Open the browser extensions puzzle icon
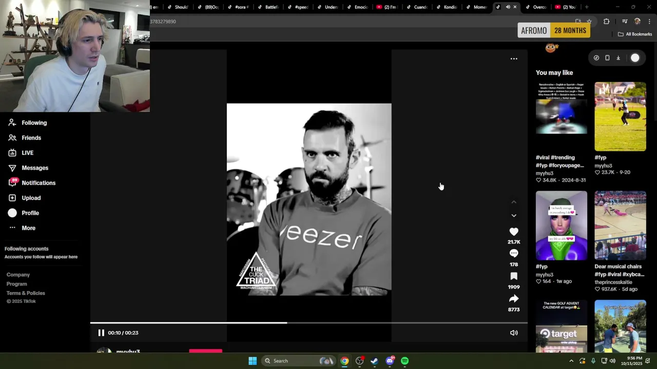 click(607, 22)
